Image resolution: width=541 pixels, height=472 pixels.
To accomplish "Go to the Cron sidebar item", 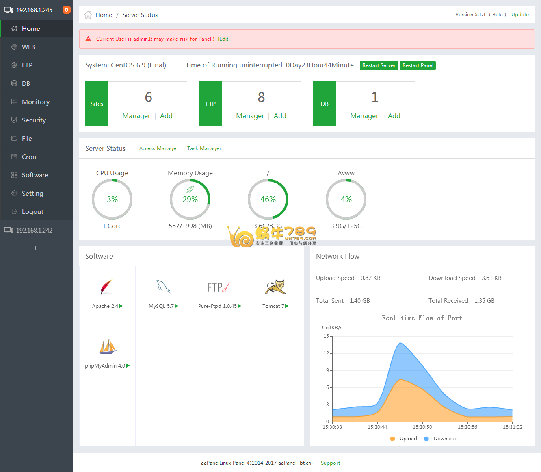I will pos(29,157).
